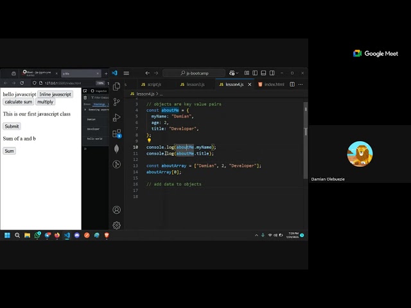
Task: Click the js-bootcamp search box
Action: point(194,73)
